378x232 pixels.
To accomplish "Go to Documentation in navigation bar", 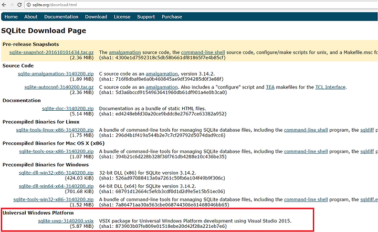I will 61,17.
